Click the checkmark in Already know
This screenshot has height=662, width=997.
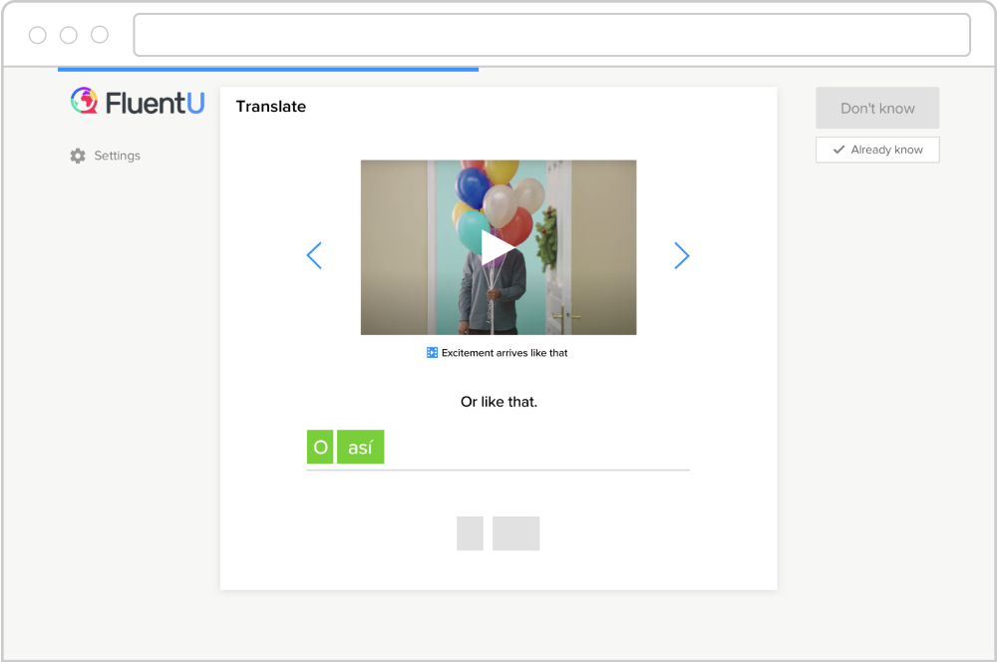(838, 150)
